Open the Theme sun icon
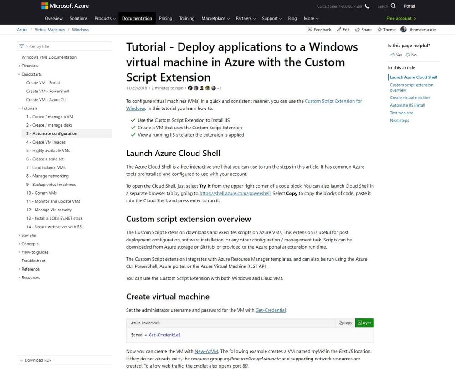This screenshot has width=455, height=369. pos(379,30)
